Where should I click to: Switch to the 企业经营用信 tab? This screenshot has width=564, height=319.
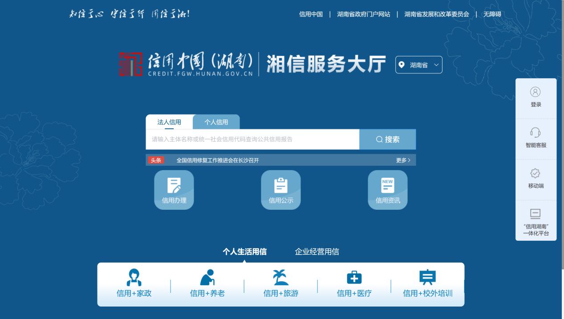click(317, 251)
